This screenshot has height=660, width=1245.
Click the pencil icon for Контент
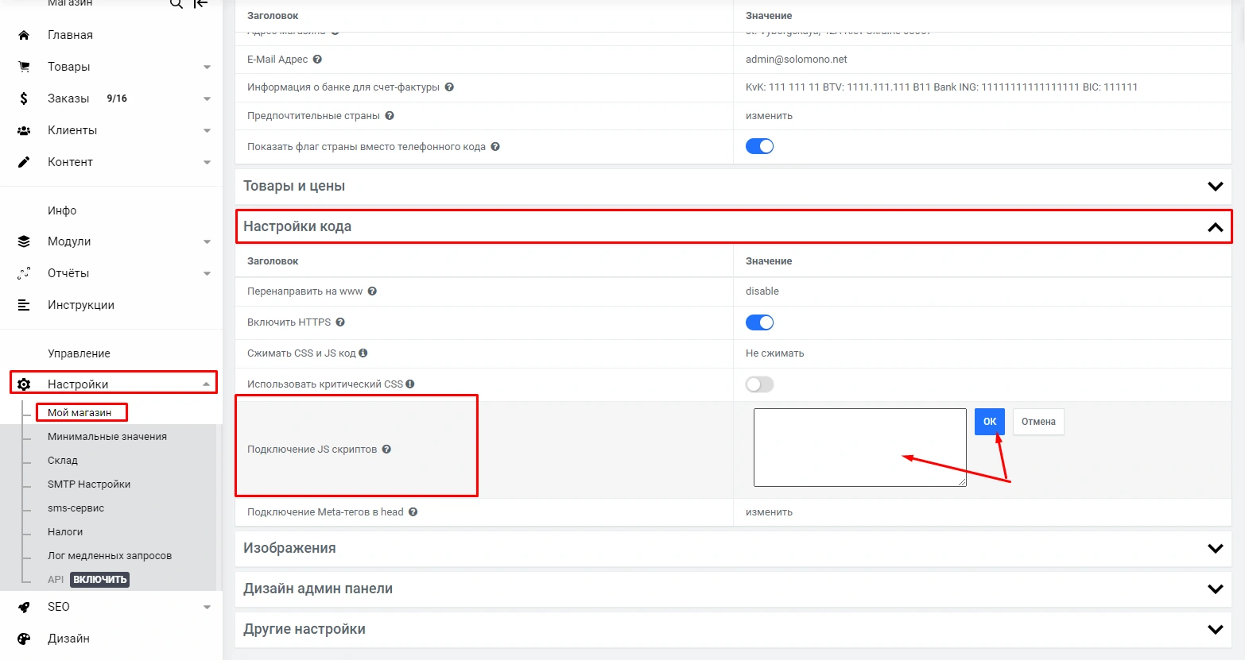click(24, 162)
